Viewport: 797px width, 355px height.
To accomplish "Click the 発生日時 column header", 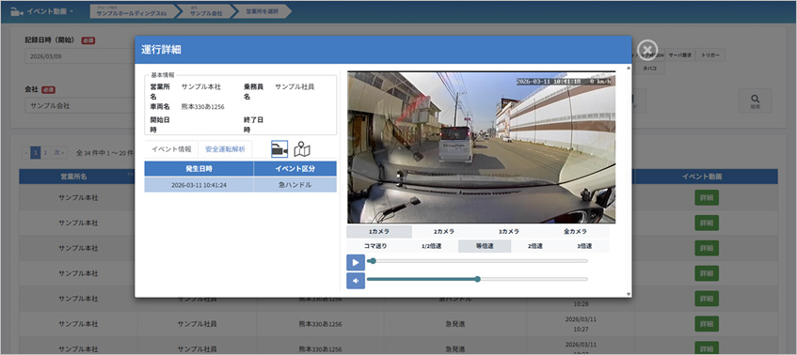I will coord(199,168).
